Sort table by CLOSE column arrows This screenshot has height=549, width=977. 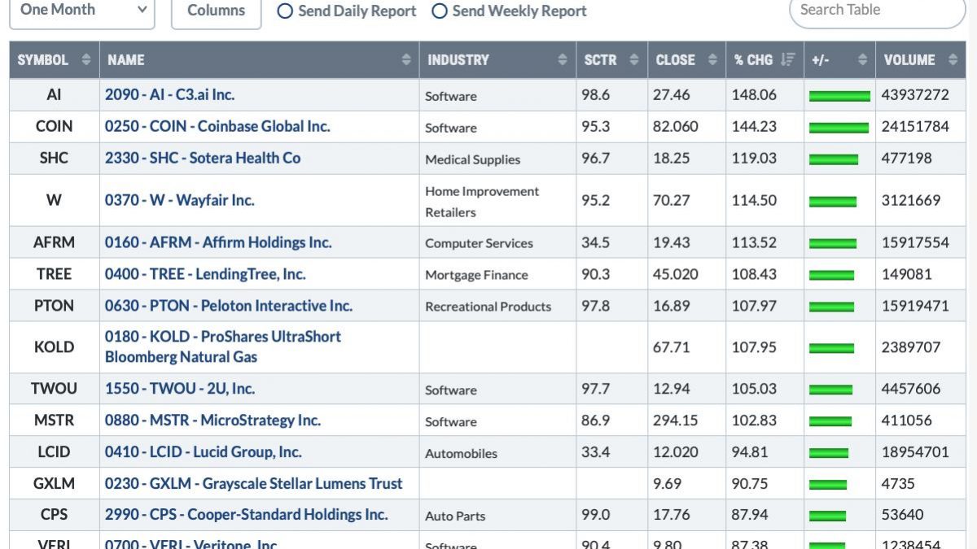click(x=712, y=60)
